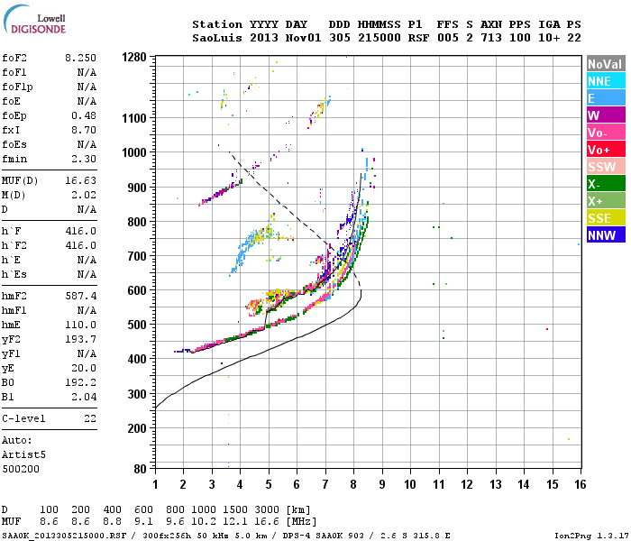631x541 pixels.
Task: Click the B0 value 192.2
Action: (x=80, y=383)
